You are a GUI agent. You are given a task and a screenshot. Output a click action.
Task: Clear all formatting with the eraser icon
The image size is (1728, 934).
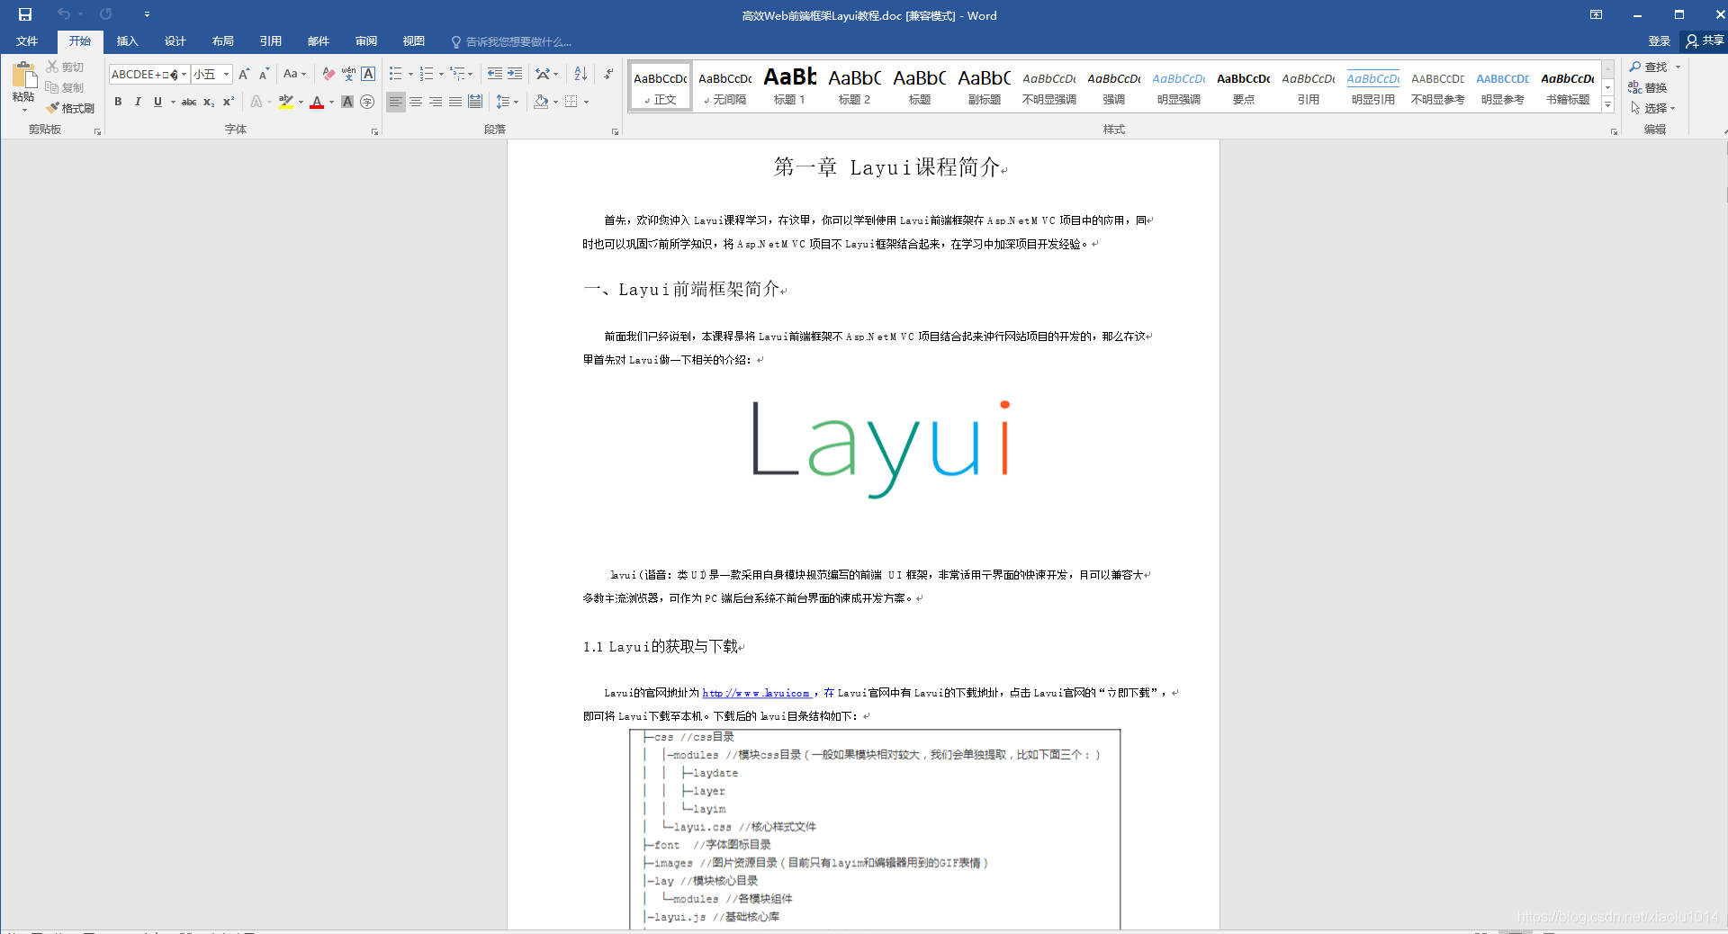[x=328, y=74]
